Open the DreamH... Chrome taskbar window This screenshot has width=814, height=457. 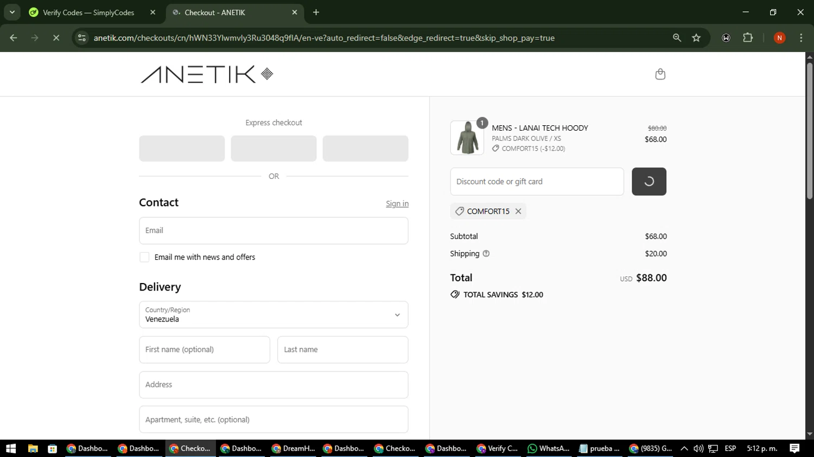click(x=293, y=448)
